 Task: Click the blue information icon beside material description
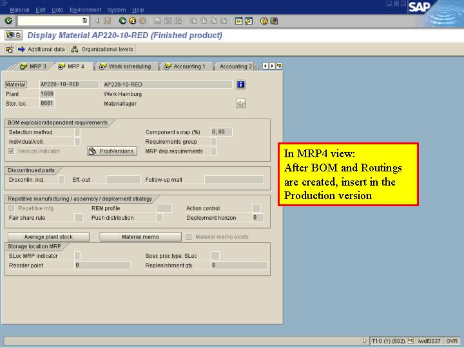(x=240, y=84)
